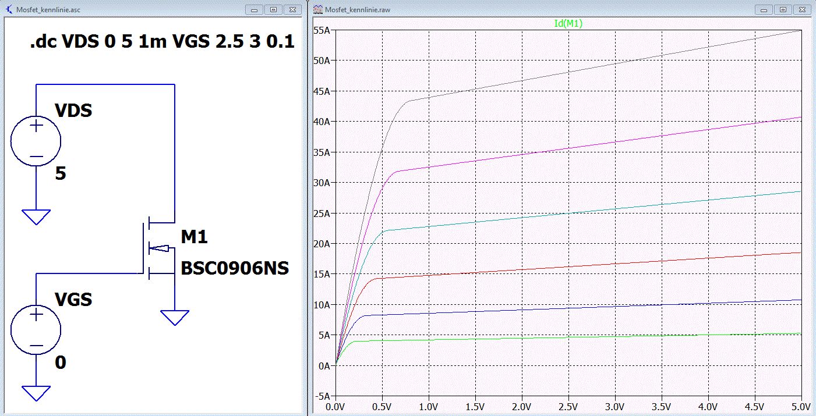Click the BSC0906NS model name label
Viewport: 816px width, 416px height.
(x=235, y=268)
